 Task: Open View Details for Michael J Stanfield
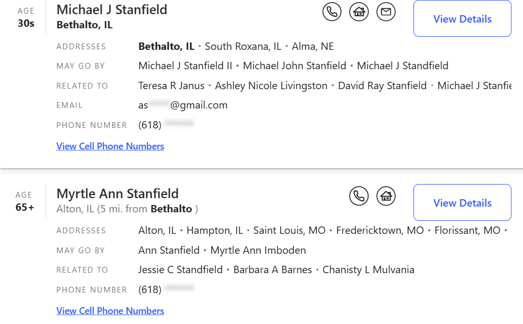[462, 19]
